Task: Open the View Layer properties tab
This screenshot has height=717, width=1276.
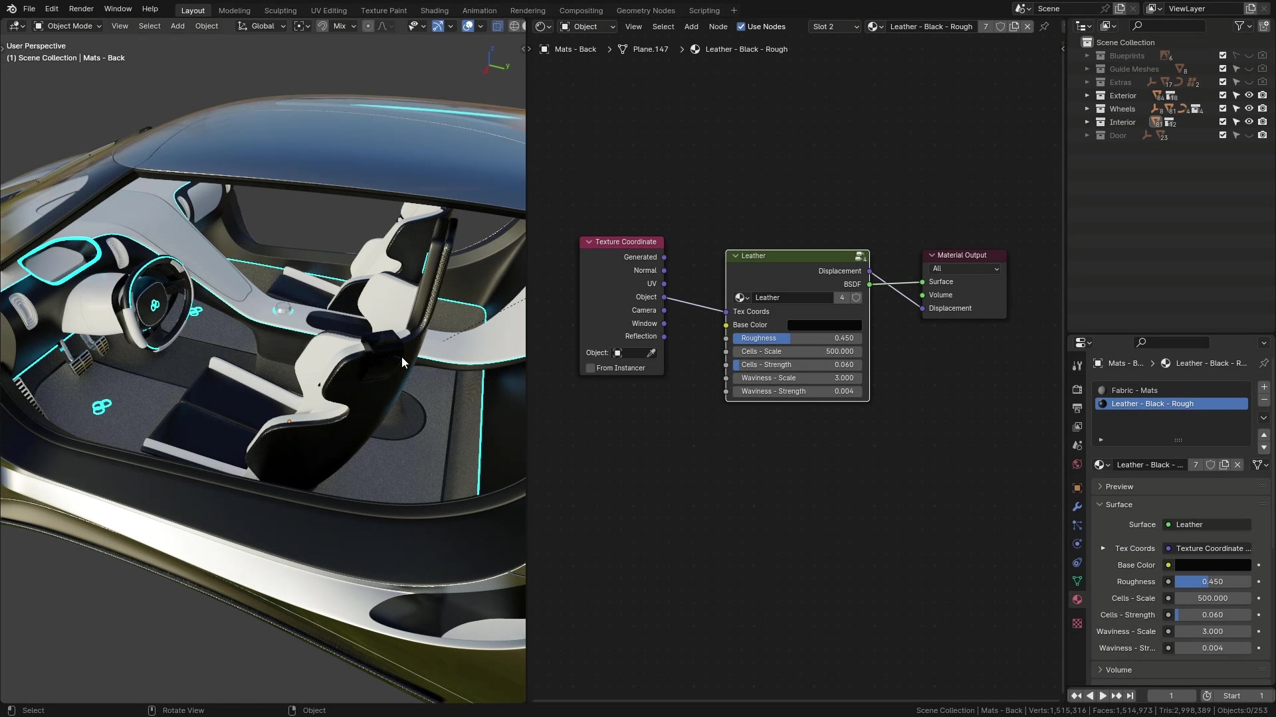Action: coord(1077,427)
